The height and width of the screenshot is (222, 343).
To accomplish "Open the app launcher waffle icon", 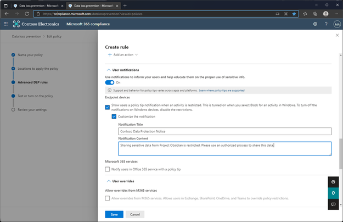I will 5,24.
